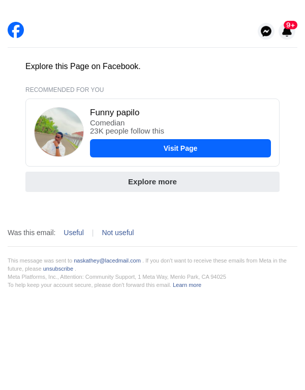Viewport: 305px width, 390px height.
Task: Click the Meta Platforms address line
Action: coord(117,277)
